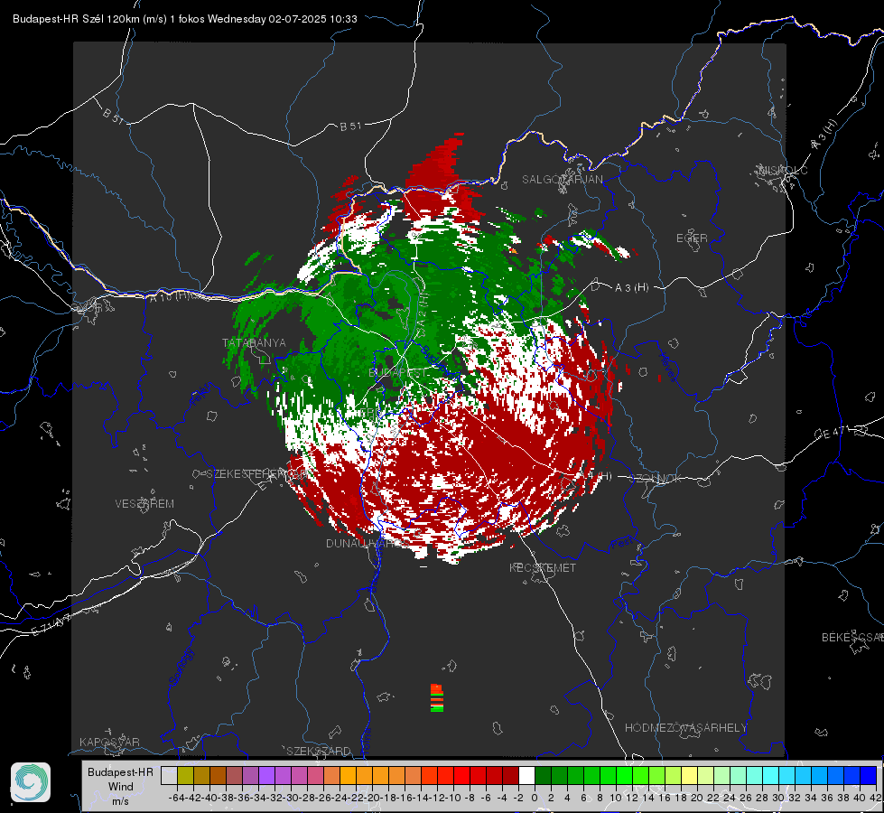Select the KAPOSVÁR city label
This screenshot has width=884, height=813.
click(x=109, y=742)
